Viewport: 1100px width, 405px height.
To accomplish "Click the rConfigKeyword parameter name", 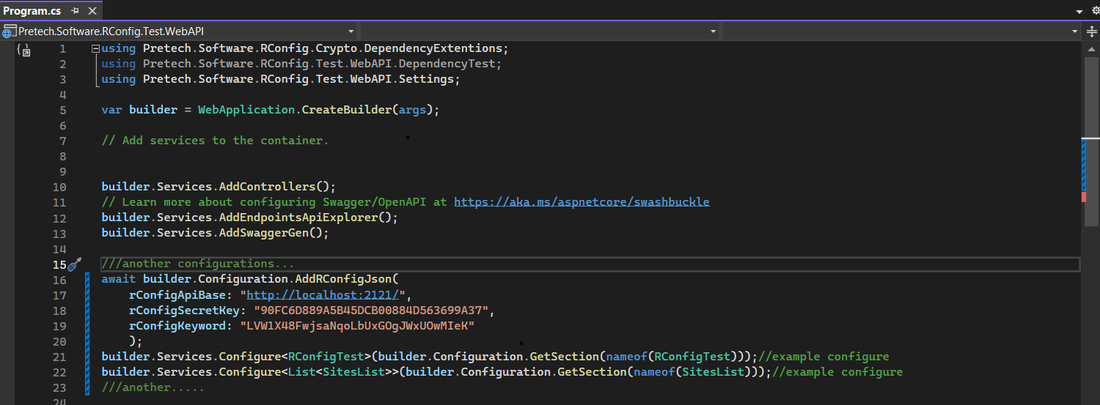I will (177, 325).
